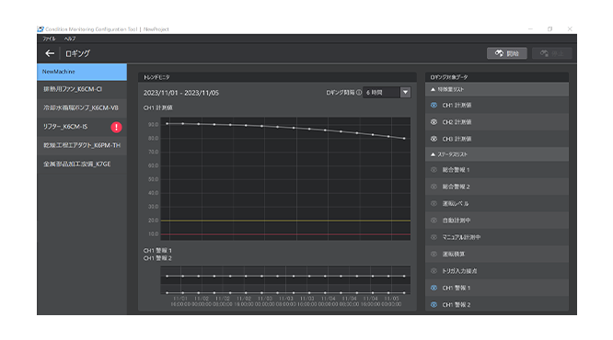613x340 pixels.
Task: Show 総合警報 1 via its eye icon
Action: [434, 170]
